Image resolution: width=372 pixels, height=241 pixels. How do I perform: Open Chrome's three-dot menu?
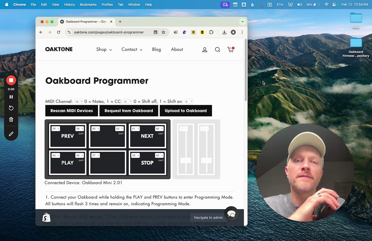click(x=242, y=32)
